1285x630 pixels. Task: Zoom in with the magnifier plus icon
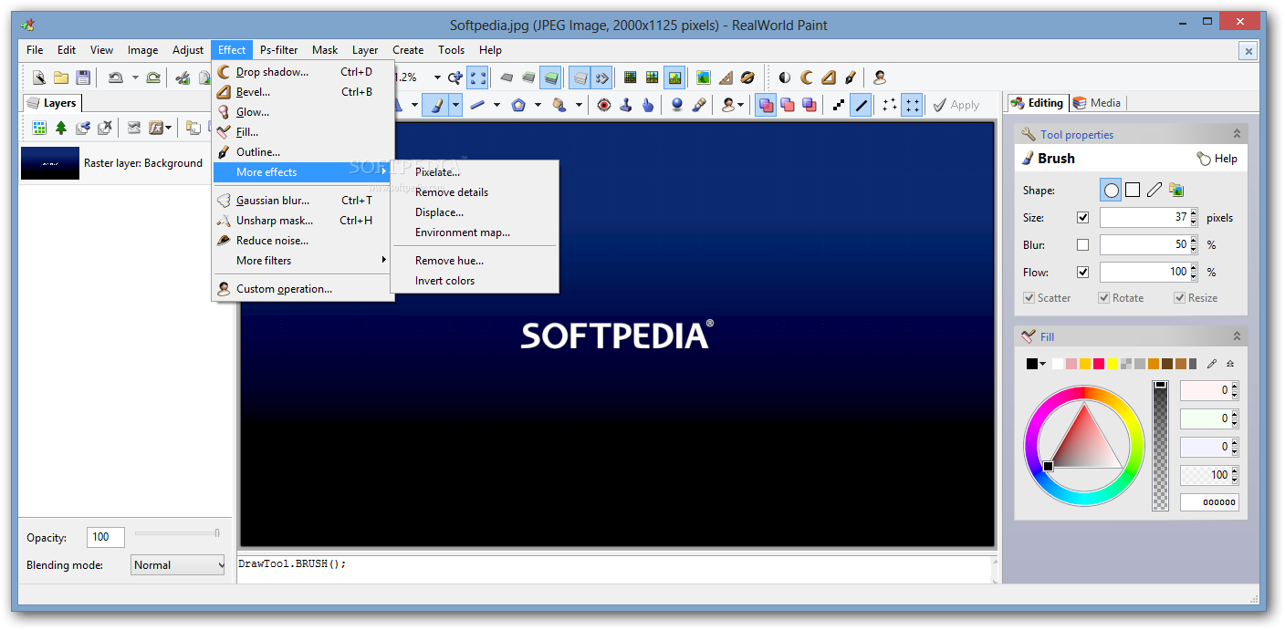pyautogui.click(x=454, y=77)
